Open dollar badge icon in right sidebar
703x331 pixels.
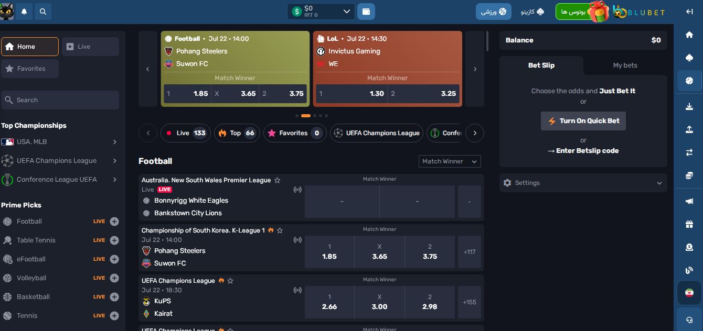click(689, 247)
